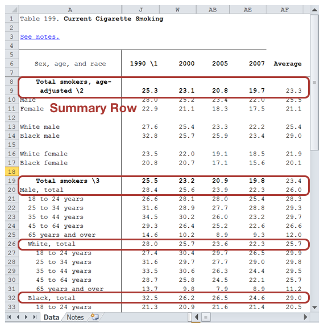The image size is (324, 328).
Task: Select column AF header
Action: (x=285, y=10)
